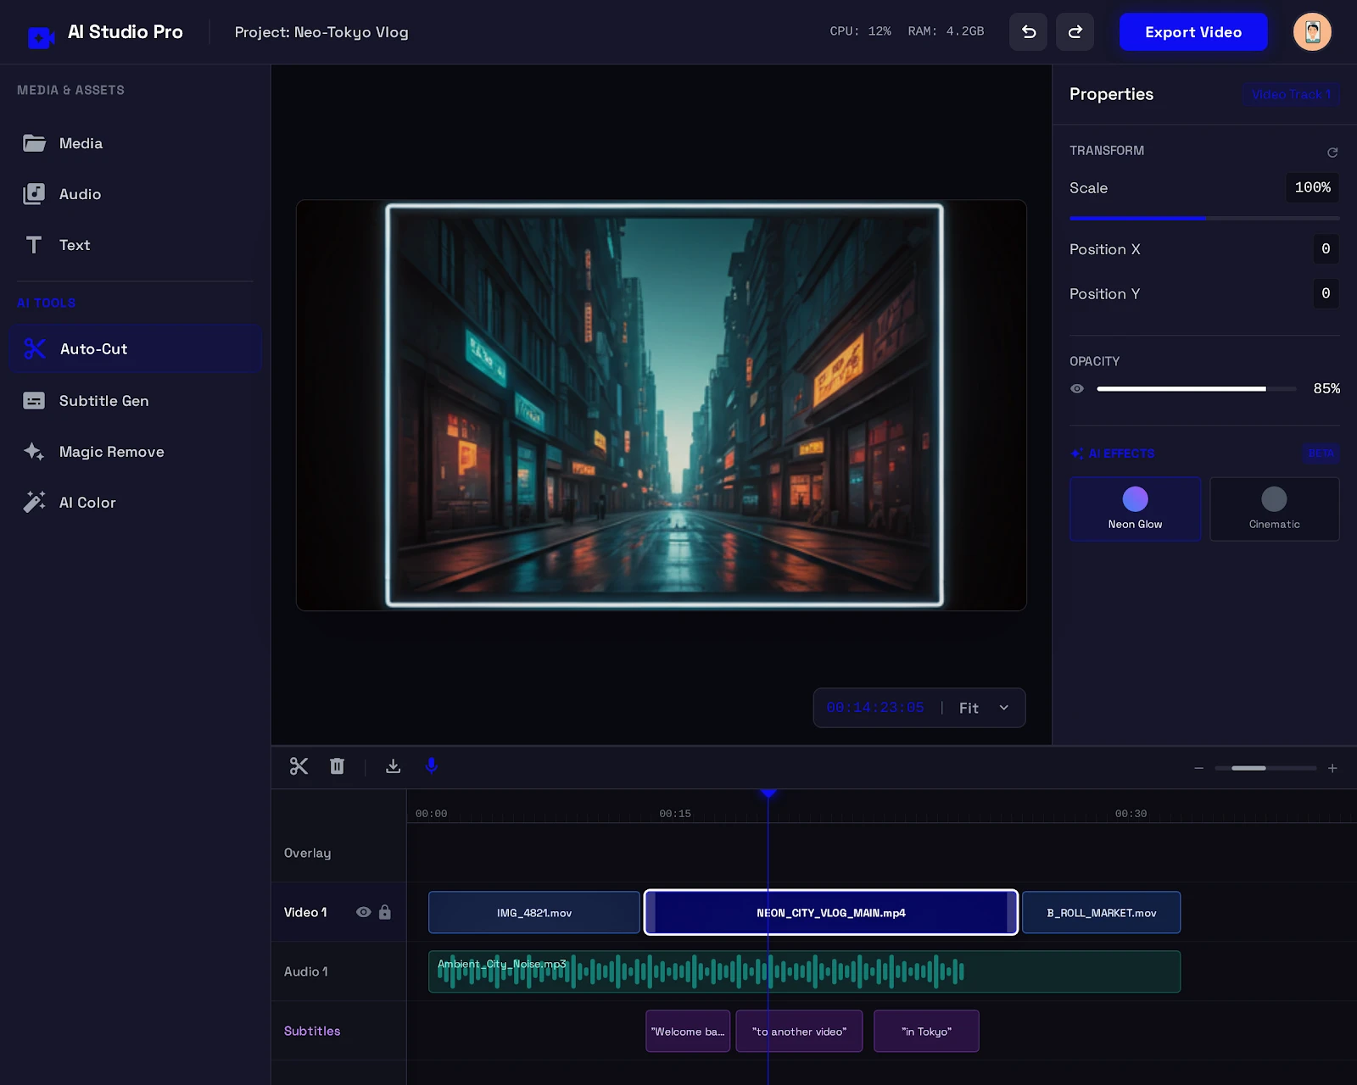Viewport: 1357px width, 1085px height.
Task: Click the AI Color magic wand icon
Action: (34, 503)
